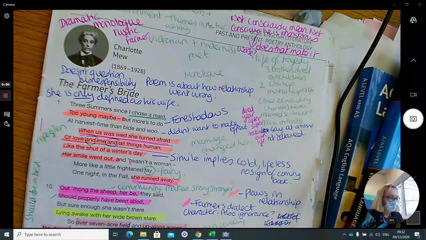The image size is (426, 240).
Task: Stop recording with the red square button
Action: coord(5,96)
